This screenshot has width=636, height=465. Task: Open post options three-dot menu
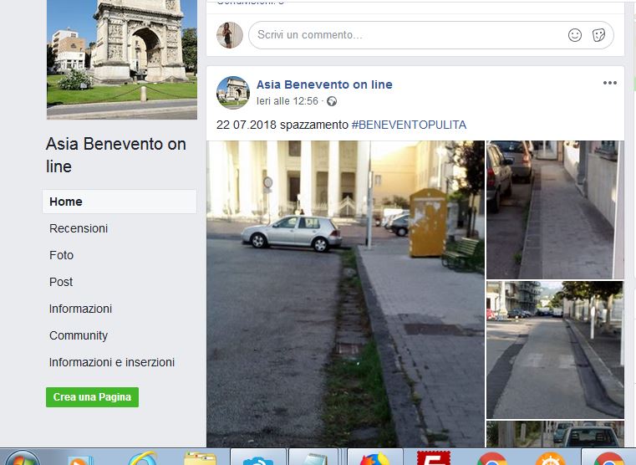click(610, 83)
